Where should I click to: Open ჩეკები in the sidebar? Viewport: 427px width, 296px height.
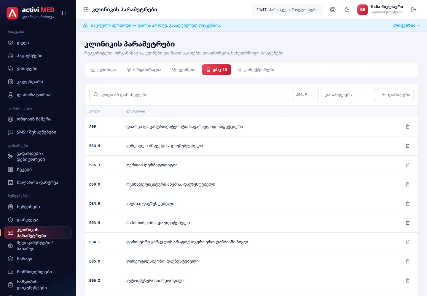[38, 170]
